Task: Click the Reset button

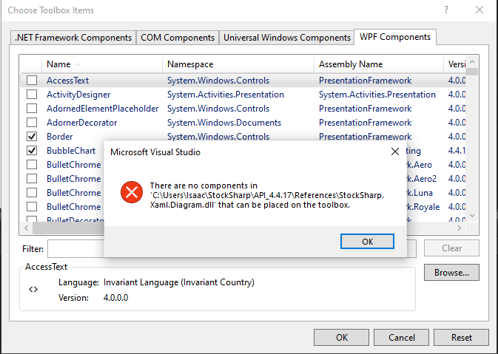Action: coord(461,337)
